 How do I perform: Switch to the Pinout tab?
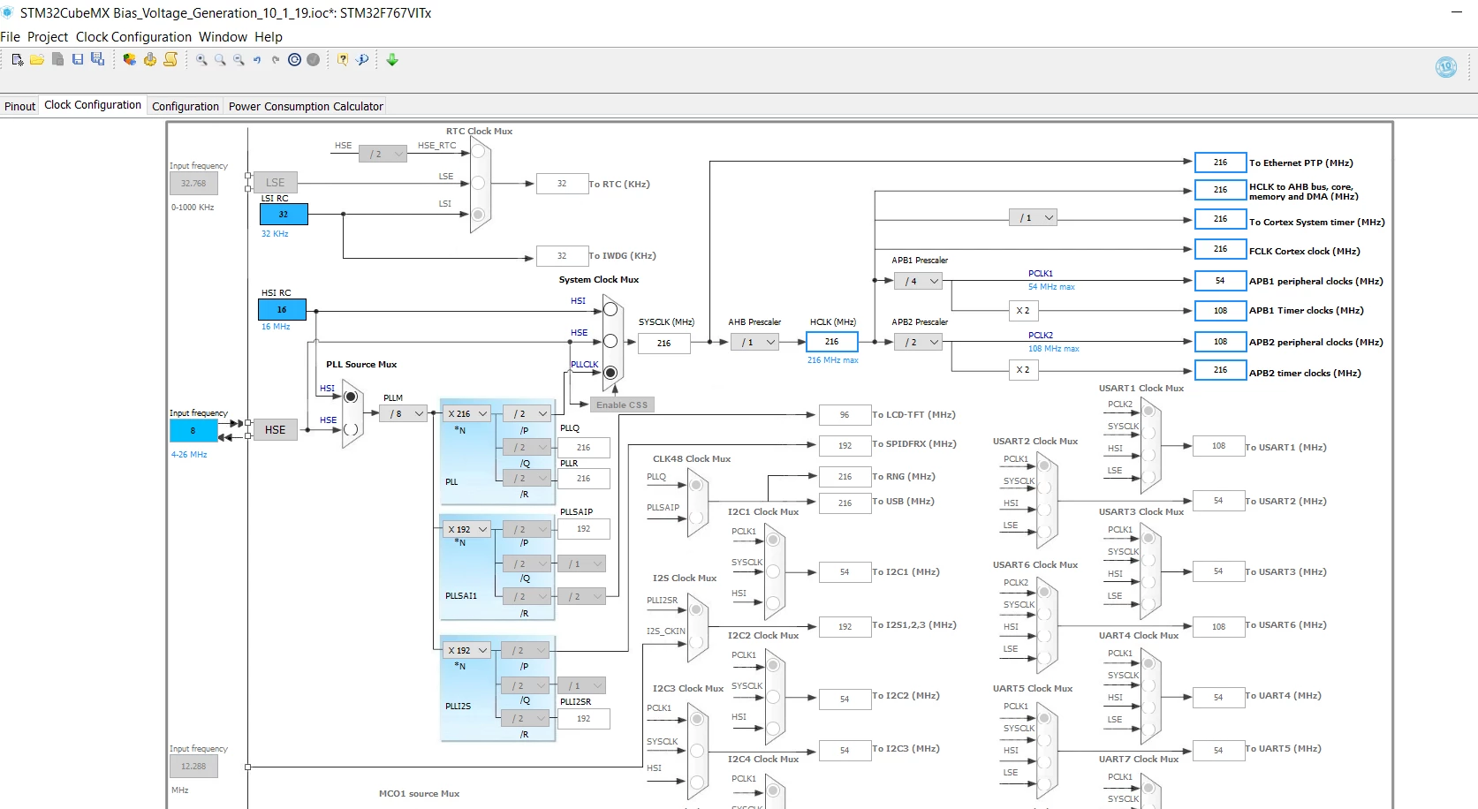[19, 106]
